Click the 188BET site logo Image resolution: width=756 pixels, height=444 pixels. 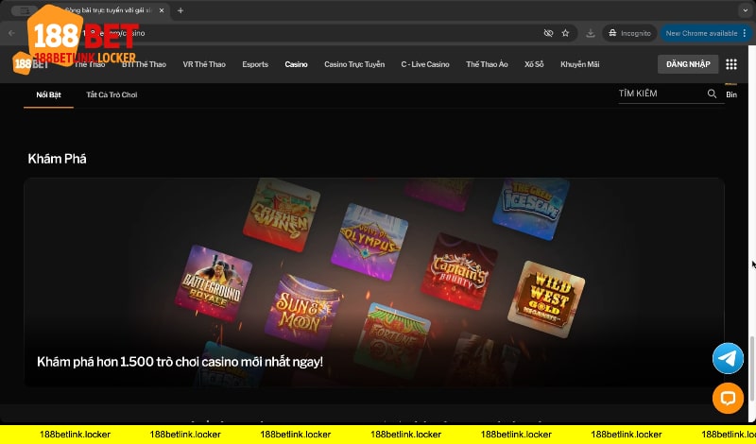click(30, 64)
